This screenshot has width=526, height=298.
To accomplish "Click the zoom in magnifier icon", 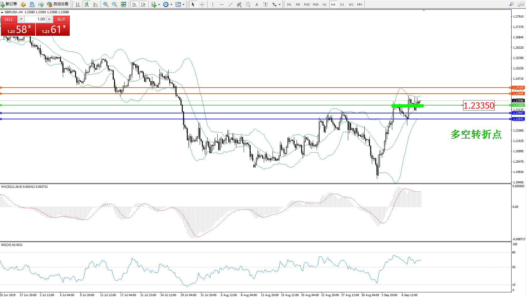I will [106, 4].
